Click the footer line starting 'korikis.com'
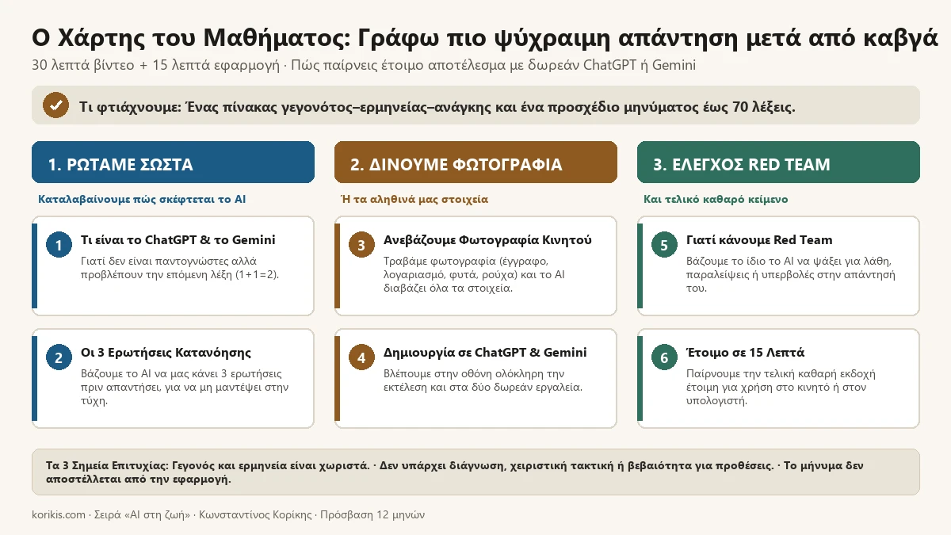The image size is (951, 535). tap(228, 515)
